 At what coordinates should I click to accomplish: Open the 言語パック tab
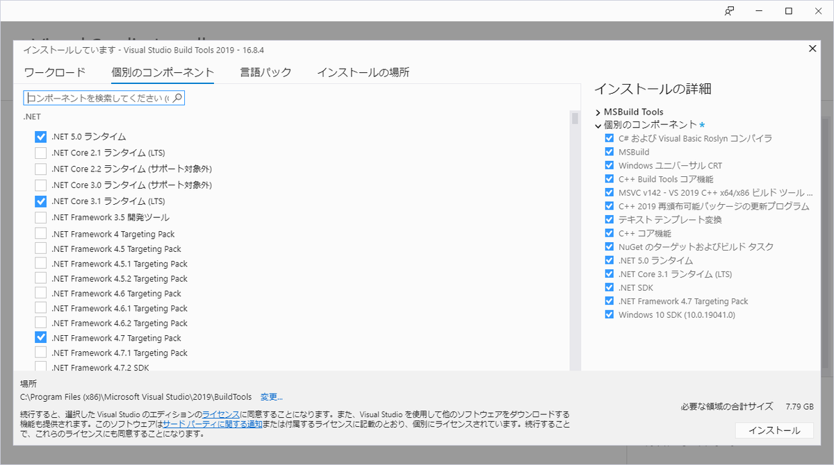(x=265, y=72)
